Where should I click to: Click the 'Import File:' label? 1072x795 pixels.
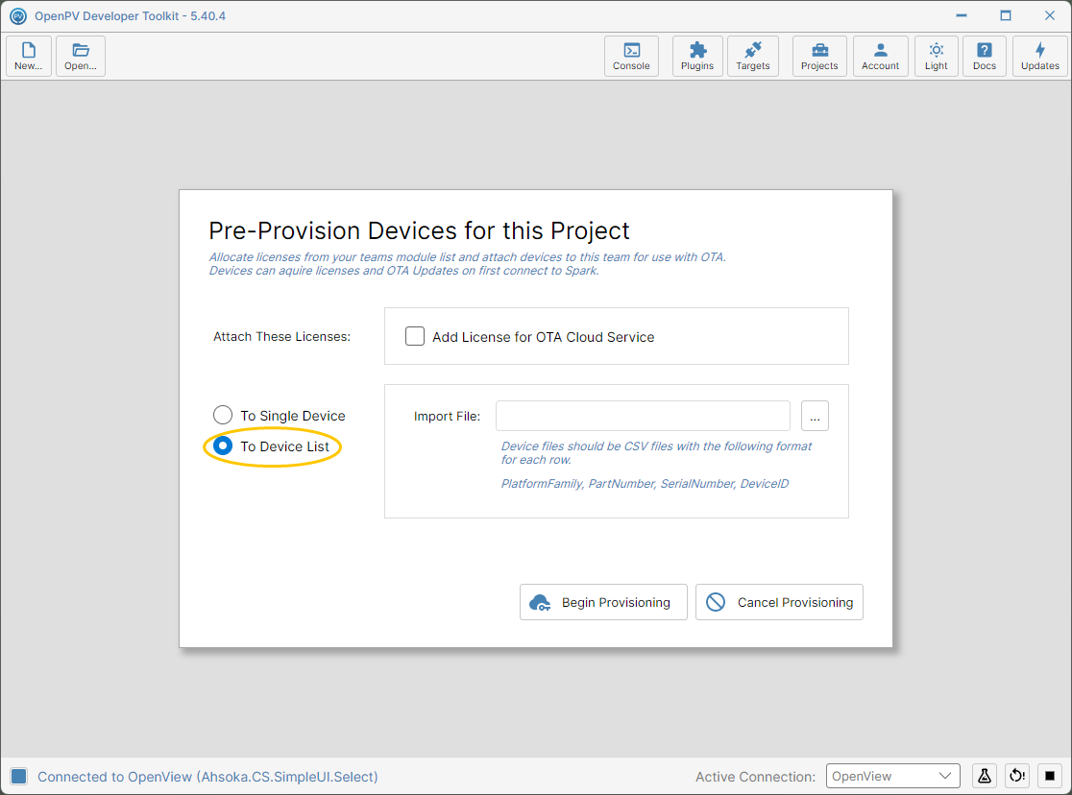[x=447, y=417]
